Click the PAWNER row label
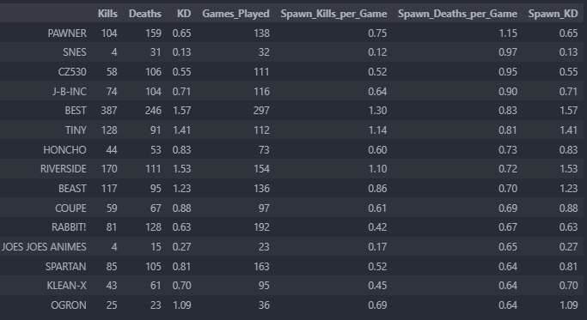 [x=67, y=33]
